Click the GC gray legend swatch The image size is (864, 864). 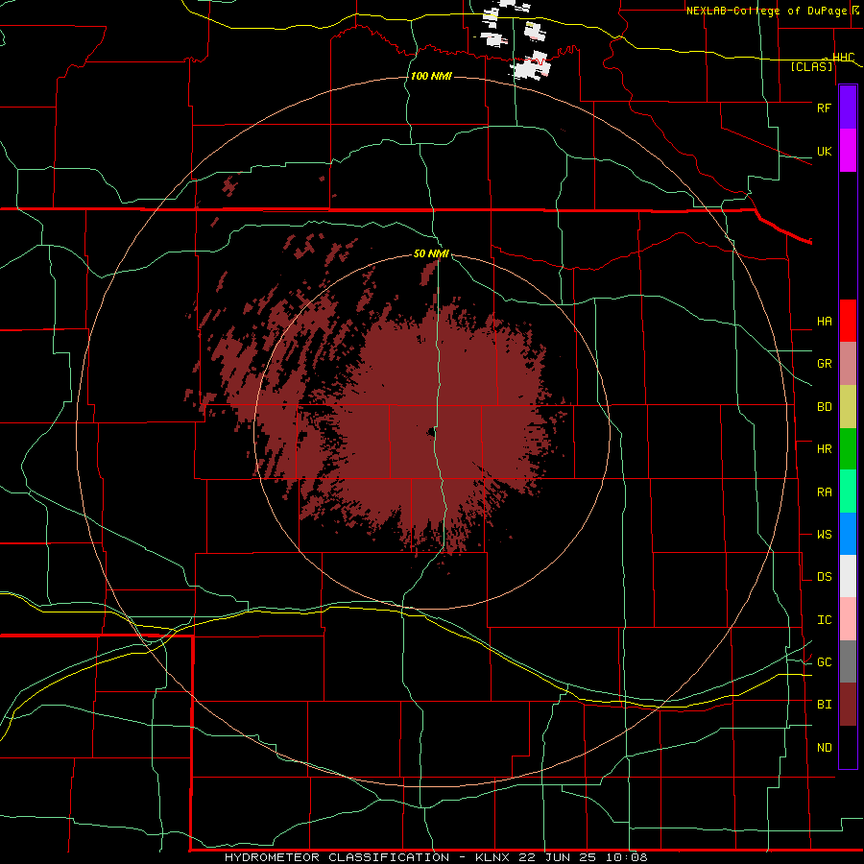tap(848, 661)
